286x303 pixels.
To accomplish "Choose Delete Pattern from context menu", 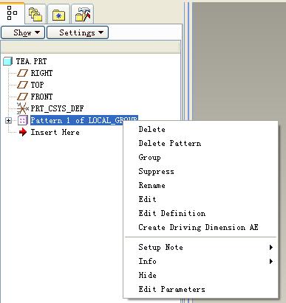I will pos(170,143).
